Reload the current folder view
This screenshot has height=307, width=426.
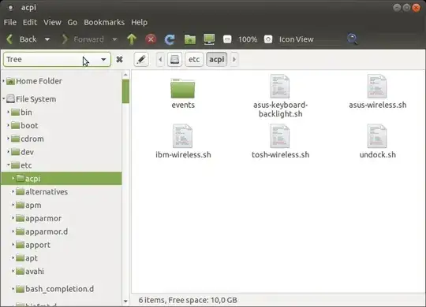click(x=170, y=39)
